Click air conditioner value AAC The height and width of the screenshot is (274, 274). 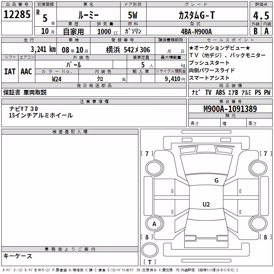click(x=26, y=72)
